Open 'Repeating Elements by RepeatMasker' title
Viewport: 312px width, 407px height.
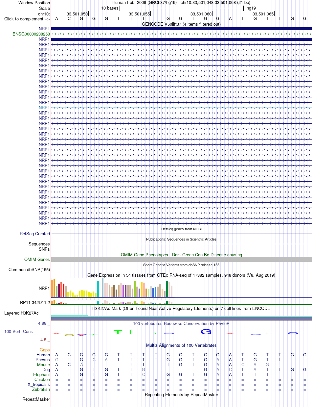point(181,394)
